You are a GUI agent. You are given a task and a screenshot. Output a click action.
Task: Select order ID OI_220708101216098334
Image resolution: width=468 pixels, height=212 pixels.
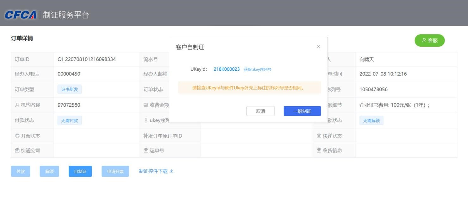click(87, 59)
